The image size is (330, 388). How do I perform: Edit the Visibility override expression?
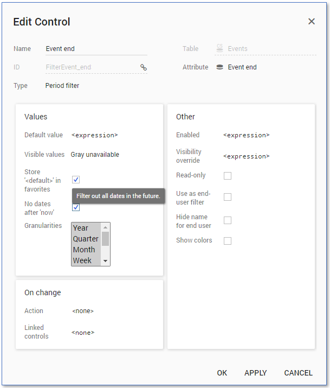pyautogui.click(x=246, y=156)
